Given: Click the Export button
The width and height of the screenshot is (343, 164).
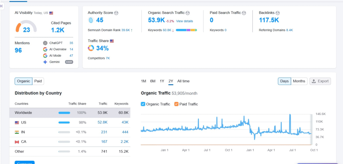Looking at the screenshot, I should [x=320, y=81].
